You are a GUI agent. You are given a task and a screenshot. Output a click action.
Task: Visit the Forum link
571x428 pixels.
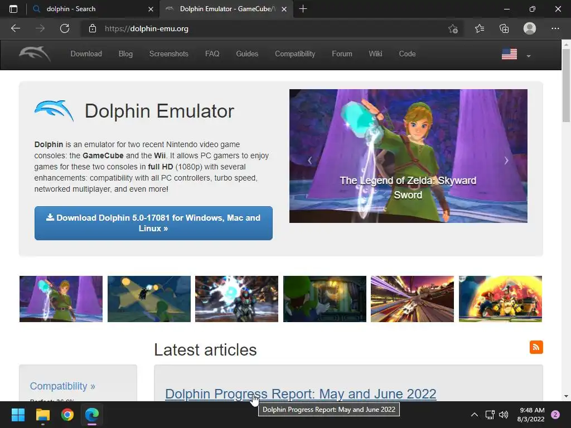click(x=342, y=54)
